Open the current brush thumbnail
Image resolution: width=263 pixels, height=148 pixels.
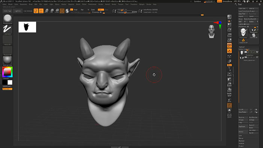click(x=8, y=19)
